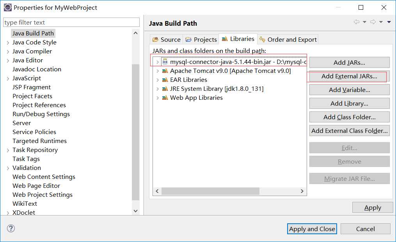
Task: Open the view menu triangle
Action: tap(389, 22)
